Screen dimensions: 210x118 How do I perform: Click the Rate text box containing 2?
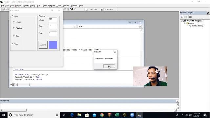(x=53, y=26)
